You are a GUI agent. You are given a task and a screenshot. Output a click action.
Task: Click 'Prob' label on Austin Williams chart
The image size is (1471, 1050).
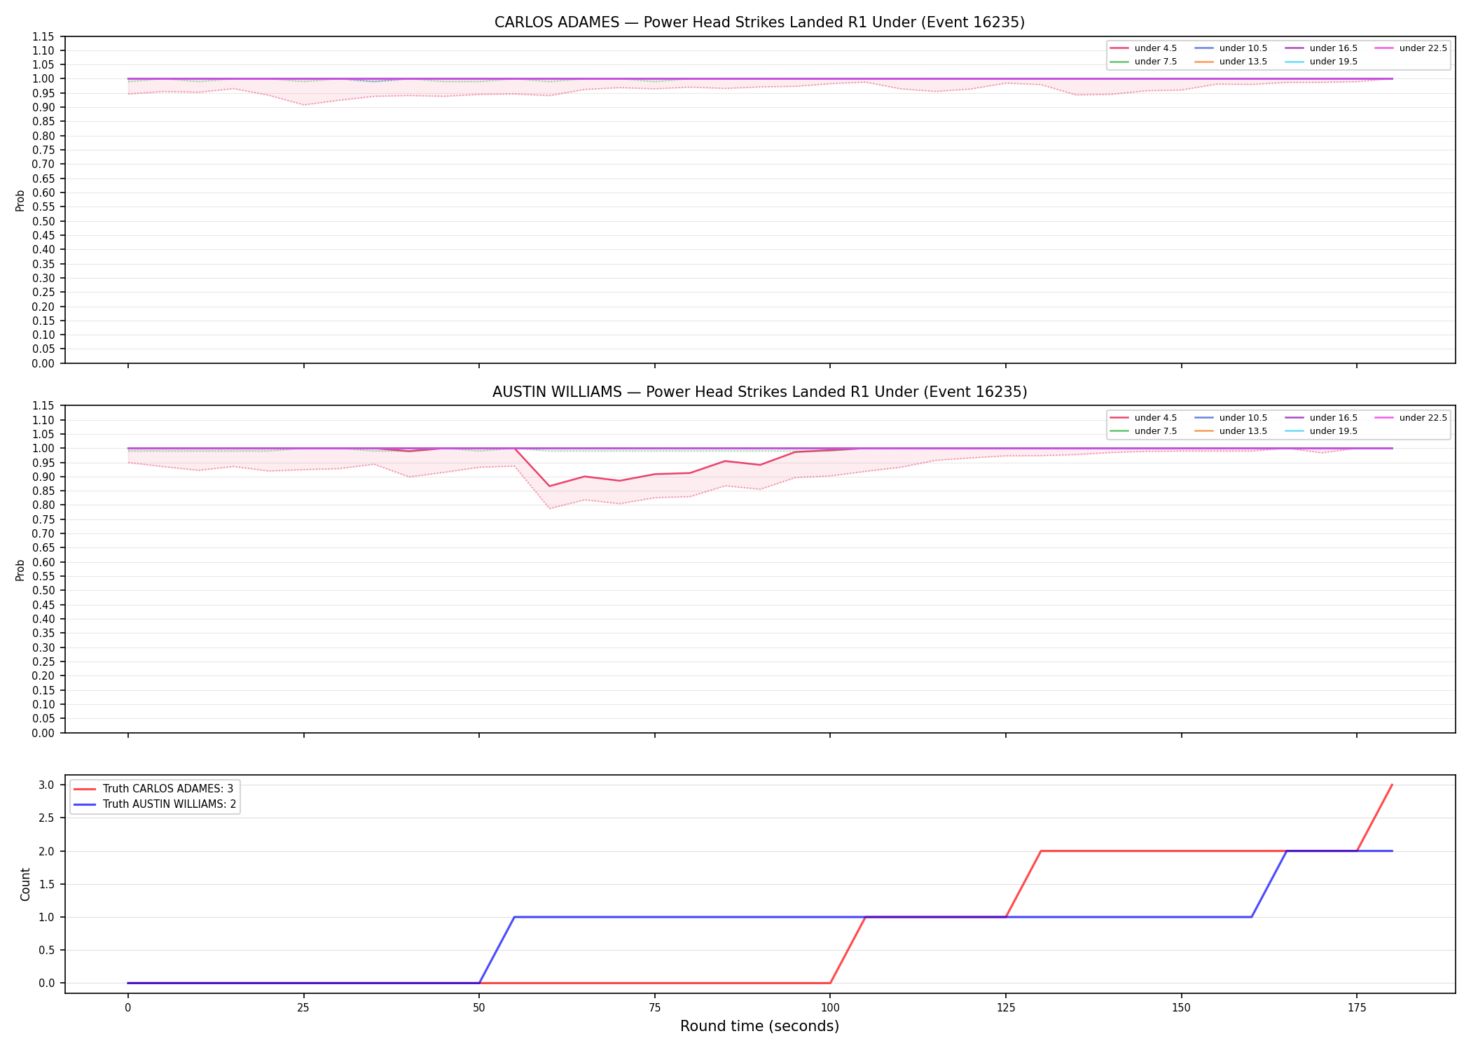[x=20, y=570]
